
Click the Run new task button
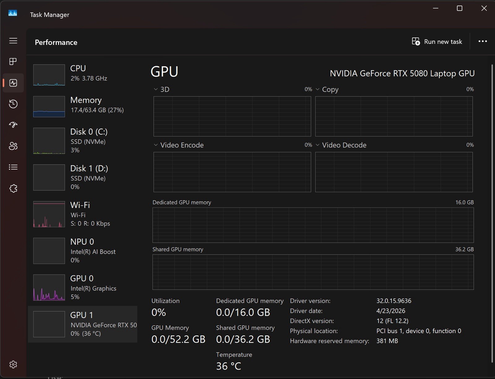point(437,41)
